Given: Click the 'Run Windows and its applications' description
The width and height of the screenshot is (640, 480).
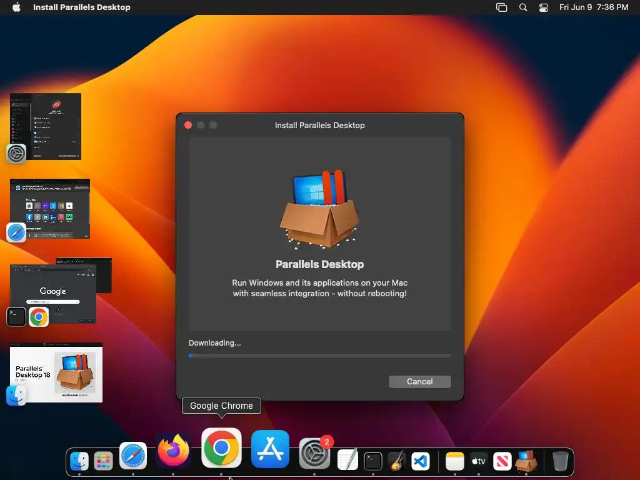Looking at the screenshot, I should point(319,288).
